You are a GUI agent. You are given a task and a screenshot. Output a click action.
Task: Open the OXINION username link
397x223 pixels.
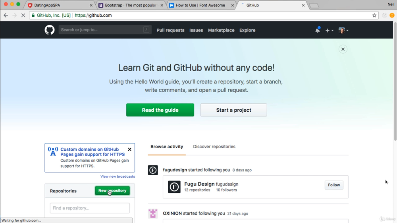click(172, 213)
